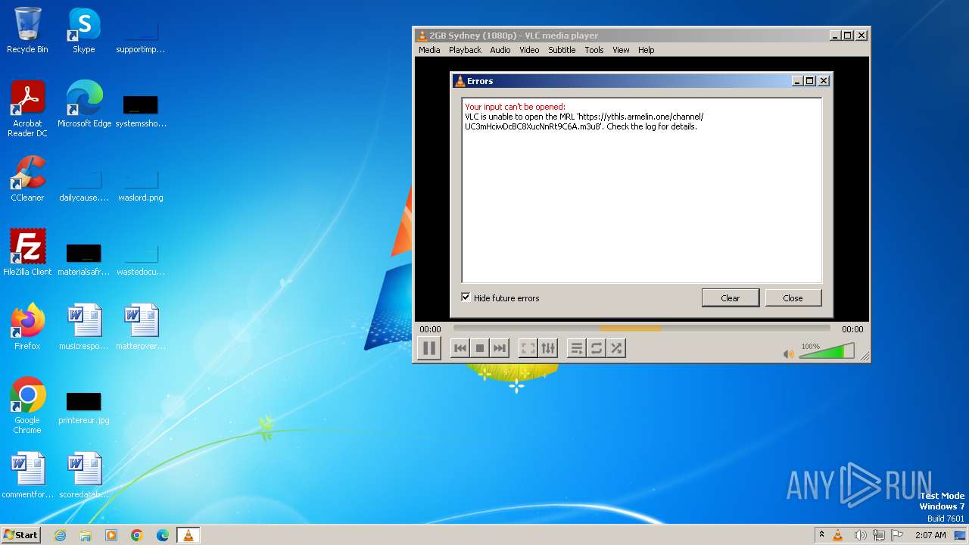The height and width of the screenshot is (545, 969).
Task: Clear the error messages
Action: coord(731,297)
